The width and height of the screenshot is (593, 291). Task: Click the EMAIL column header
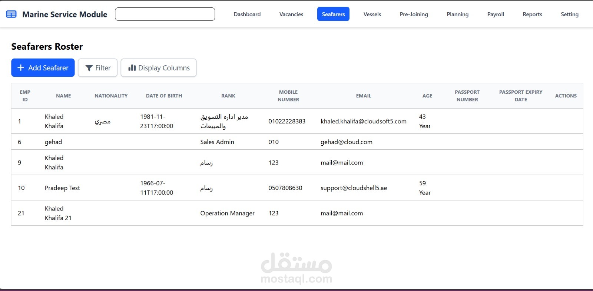pos(364,96)
